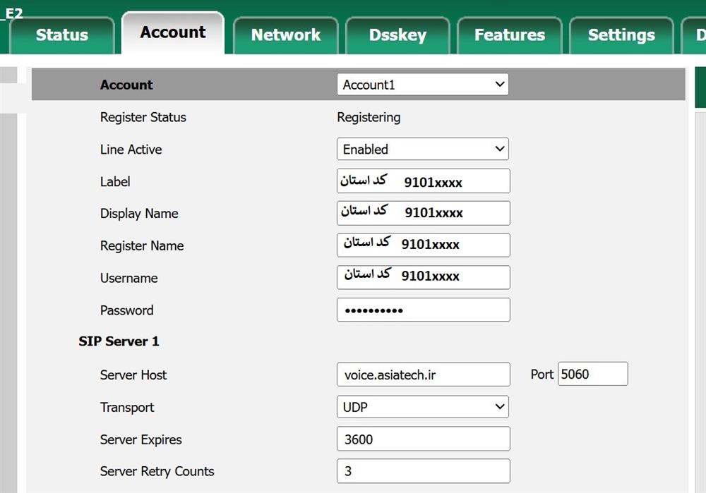Open the Dsskey tab

pos(397,35)
